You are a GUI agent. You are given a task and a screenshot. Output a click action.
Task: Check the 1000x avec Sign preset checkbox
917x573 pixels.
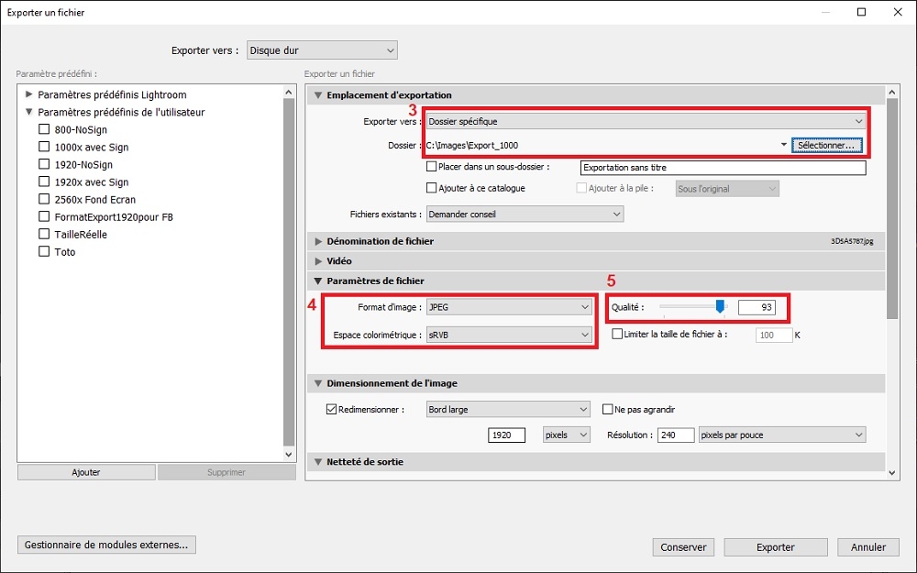(44, 147)
